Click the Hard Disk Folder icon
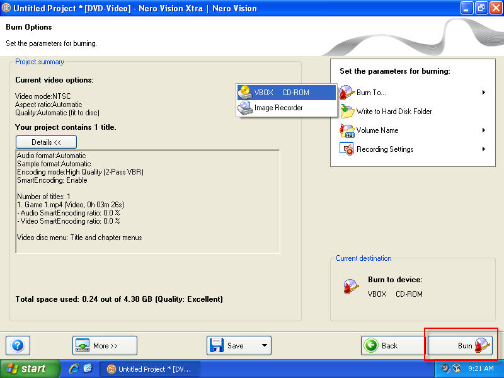This screenshot has height=378, width=504. (x=347, y=112)
